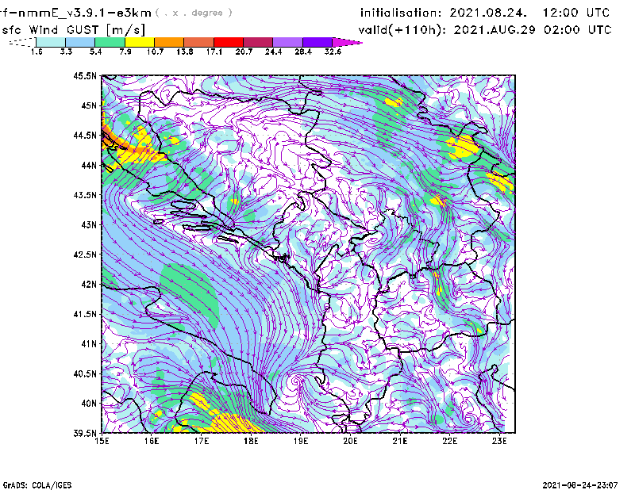
Task: Click the legend value 1.6
Action: tap(37, 52)
